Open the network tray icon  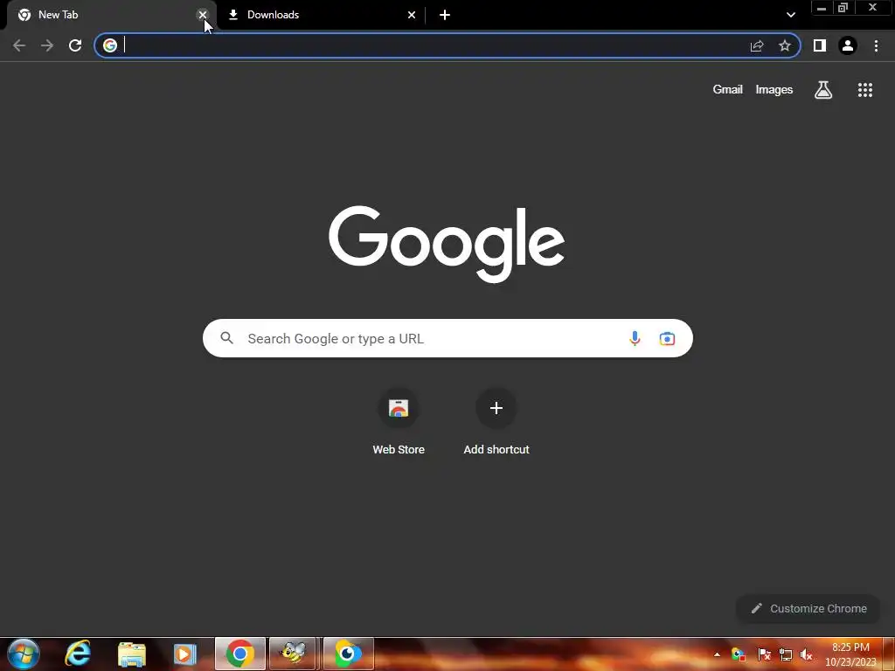click(786, 654)
